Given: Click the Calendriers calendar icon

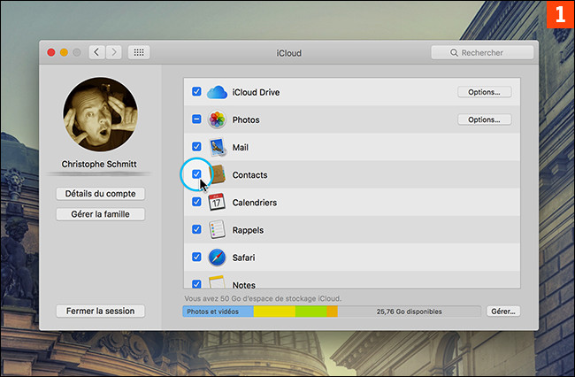Looking at the screenshot, I should click(x=218, y=202).
